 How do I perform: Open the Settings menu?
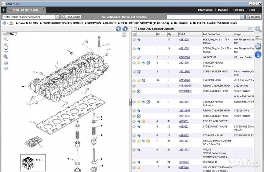[238, 10]
